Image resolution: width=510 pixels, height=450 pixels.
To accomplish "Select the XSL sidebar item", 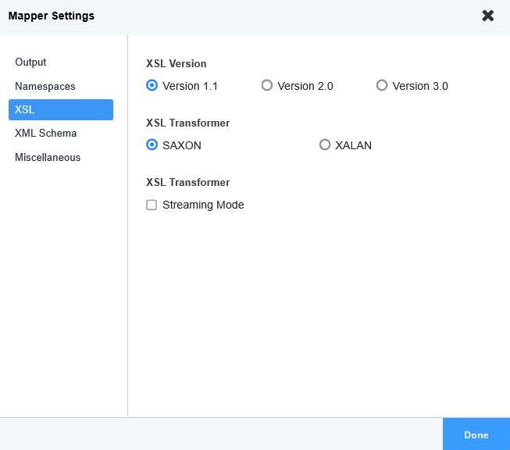I will point(60,109).
